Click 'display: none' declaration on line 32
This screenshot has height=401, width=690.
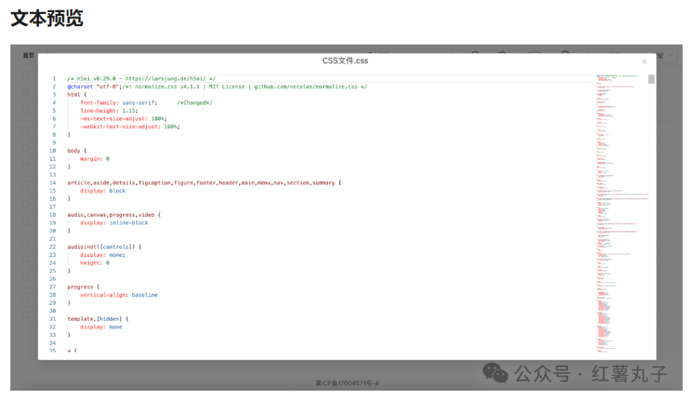(101, 327)
